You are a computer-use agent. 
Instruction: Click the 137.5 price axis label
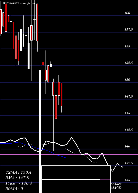click(x=129, y=163)
